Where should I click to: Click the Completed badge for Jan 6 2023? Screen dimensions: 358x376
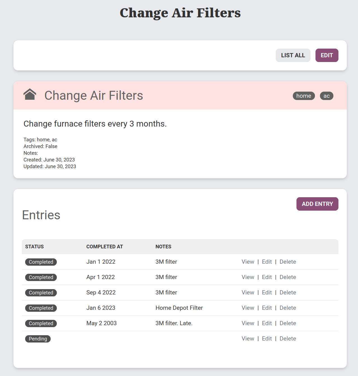pos(41,308)
